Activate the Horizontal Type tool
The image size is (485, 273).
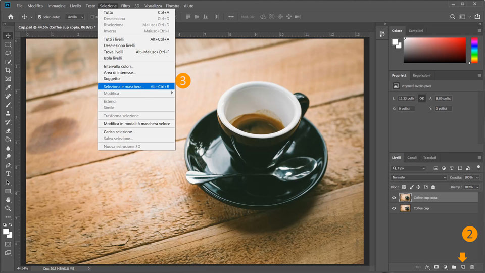coord(8,174)
